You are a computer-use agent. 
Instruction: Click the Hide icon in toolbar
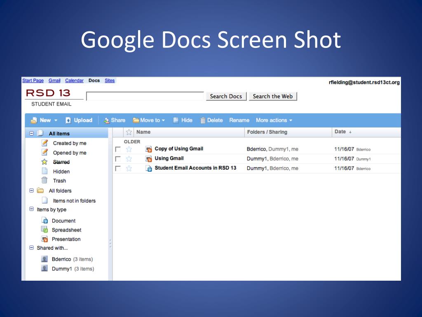coord(176,120)
